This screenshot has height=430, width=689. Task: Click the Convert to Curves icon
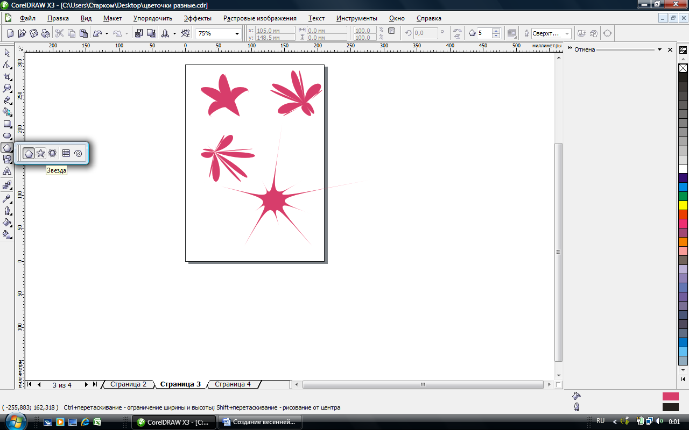coord(607,33)
